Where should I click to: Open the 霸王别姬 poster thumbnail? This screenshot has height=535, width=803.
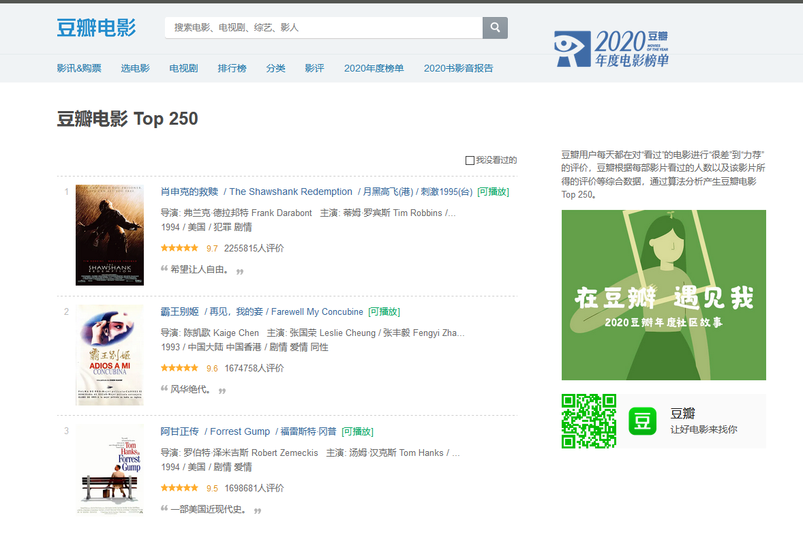(x=110, y=355)
